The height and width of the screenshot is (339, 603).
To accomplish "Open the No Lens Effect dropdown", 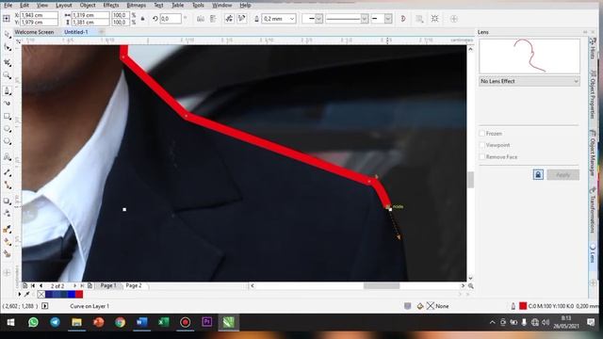I will [530, 81].
